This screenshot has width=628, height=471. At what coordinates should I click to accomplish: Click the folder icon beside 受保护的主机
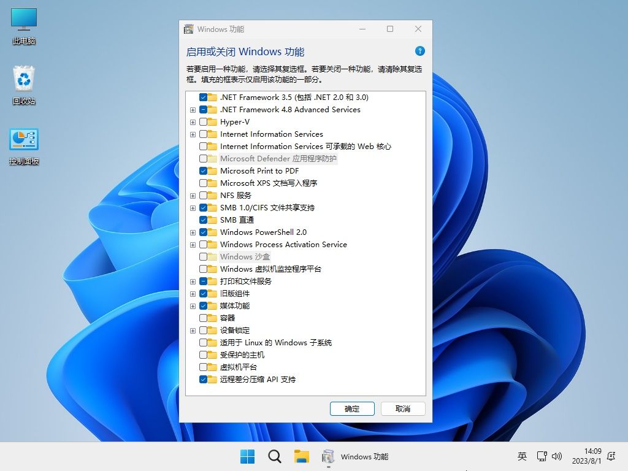coord(212,355)
